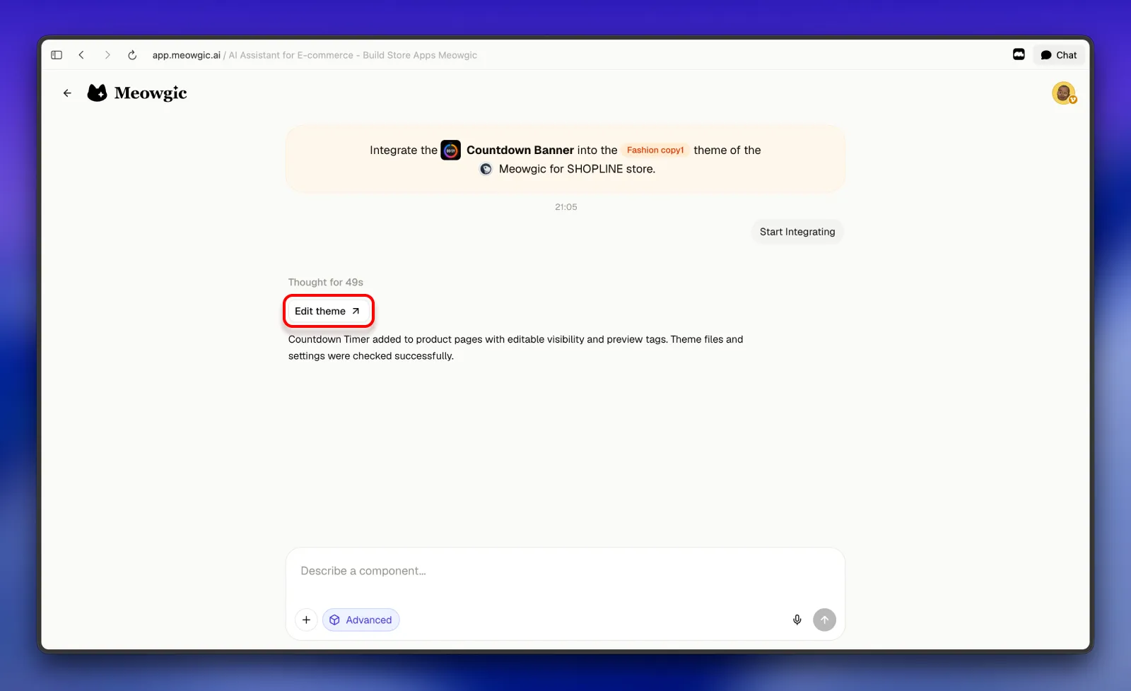The height and width of the screenshot is (691, 1131).
Task: Click the app.meowgic.ai address bar
Action: 315,55
